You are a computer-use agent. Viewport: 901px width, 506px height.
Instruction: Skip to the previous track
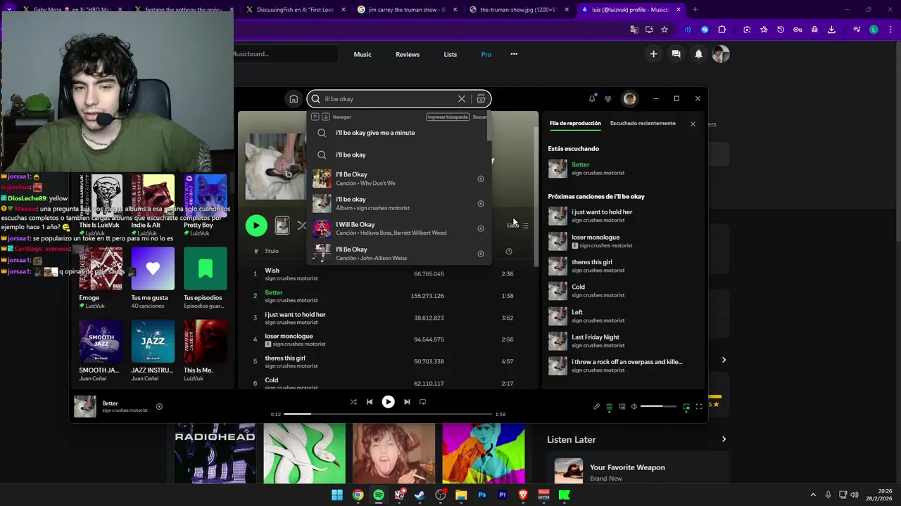pos(370,402)
